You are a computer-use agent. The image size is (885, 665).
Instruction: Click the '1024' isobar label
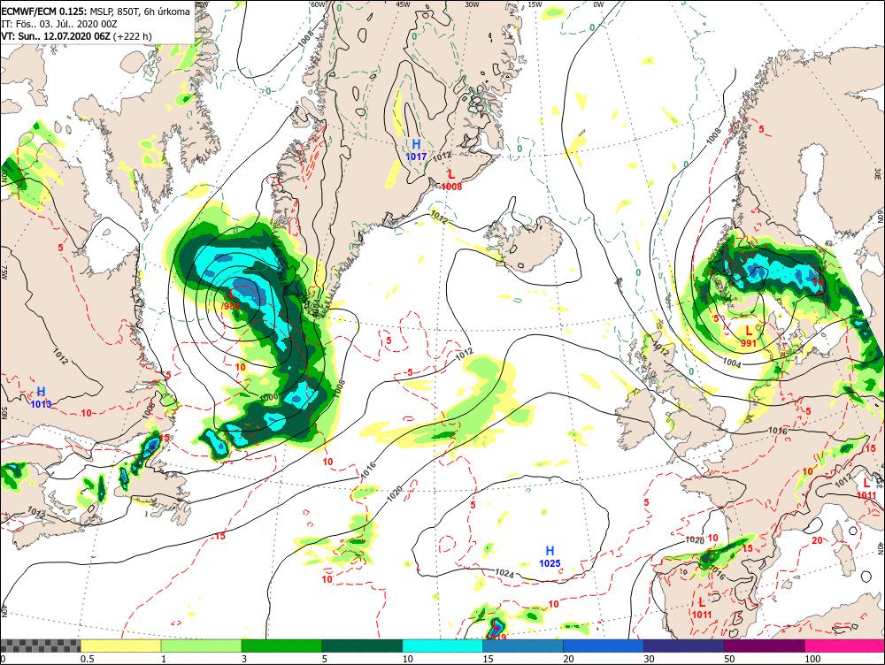[x=504, y=573]
